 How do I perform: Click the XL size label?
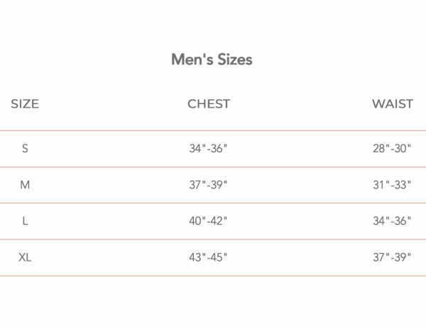pyautogui.click(x=25, y=257)
